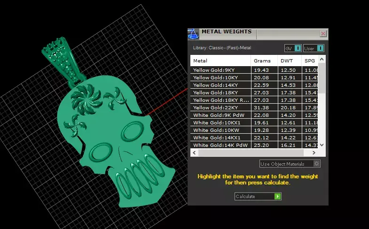Viewport: 369px width, 229px height.
Task: Select the White Gold:14KX1 row
Action: [254, 137]
